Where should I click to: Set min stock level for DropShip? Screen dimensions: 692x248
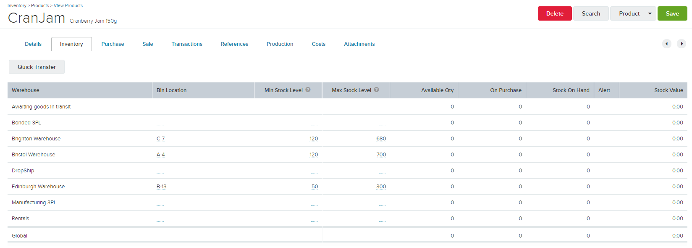click(315, 171)
